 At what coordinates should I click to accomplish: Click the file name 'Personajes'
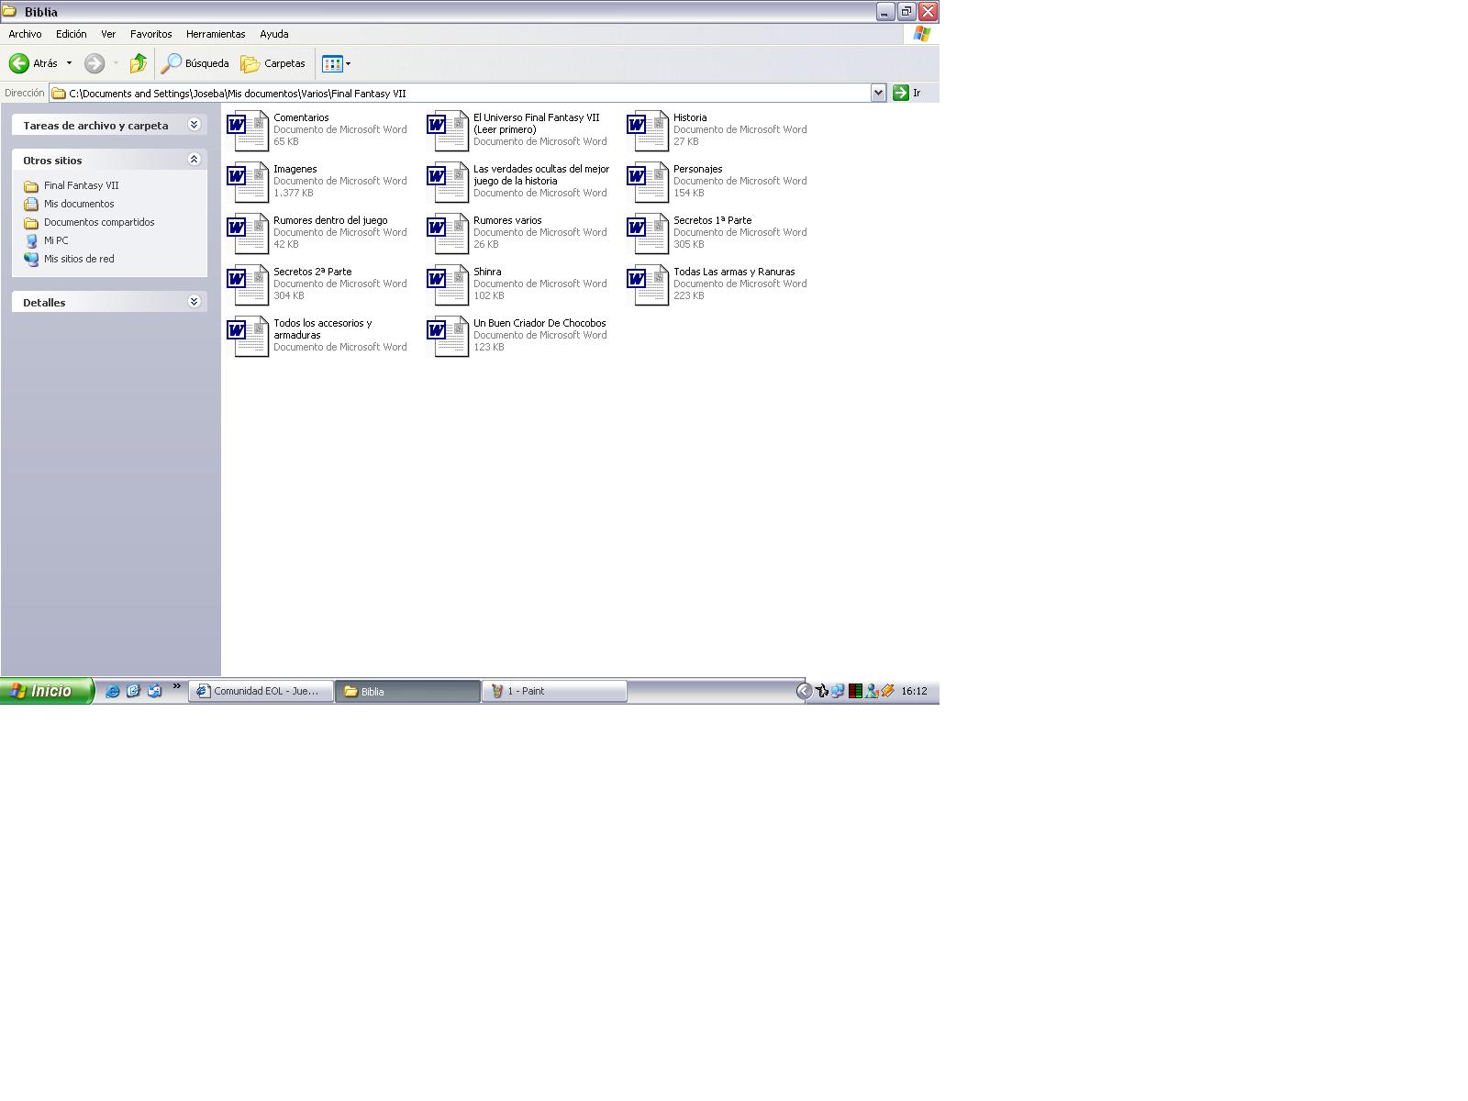[697, 169]
